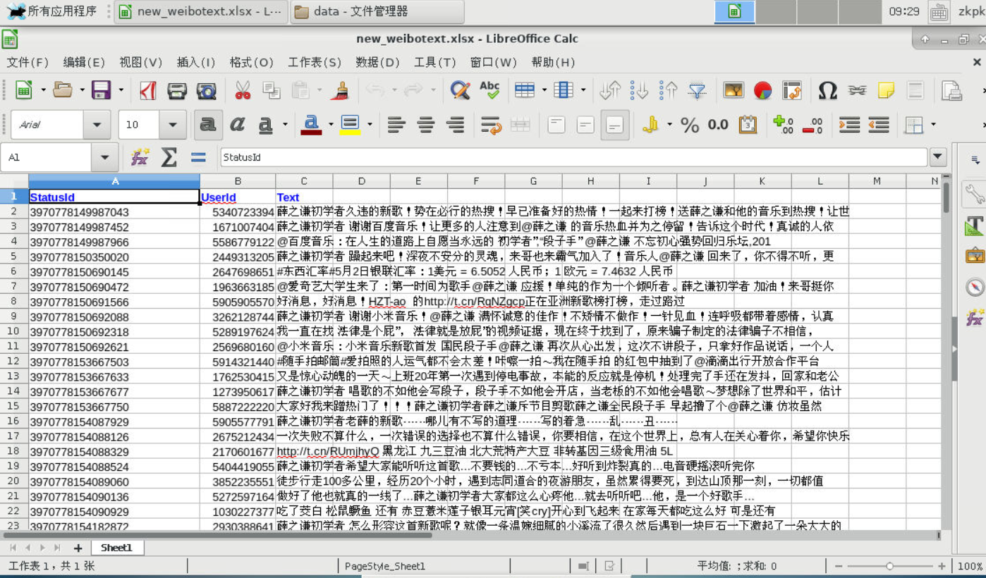This screenshot has height=578, width=986.
Task: Increase indent in formatting toolbar
Action: coord(849,125)
